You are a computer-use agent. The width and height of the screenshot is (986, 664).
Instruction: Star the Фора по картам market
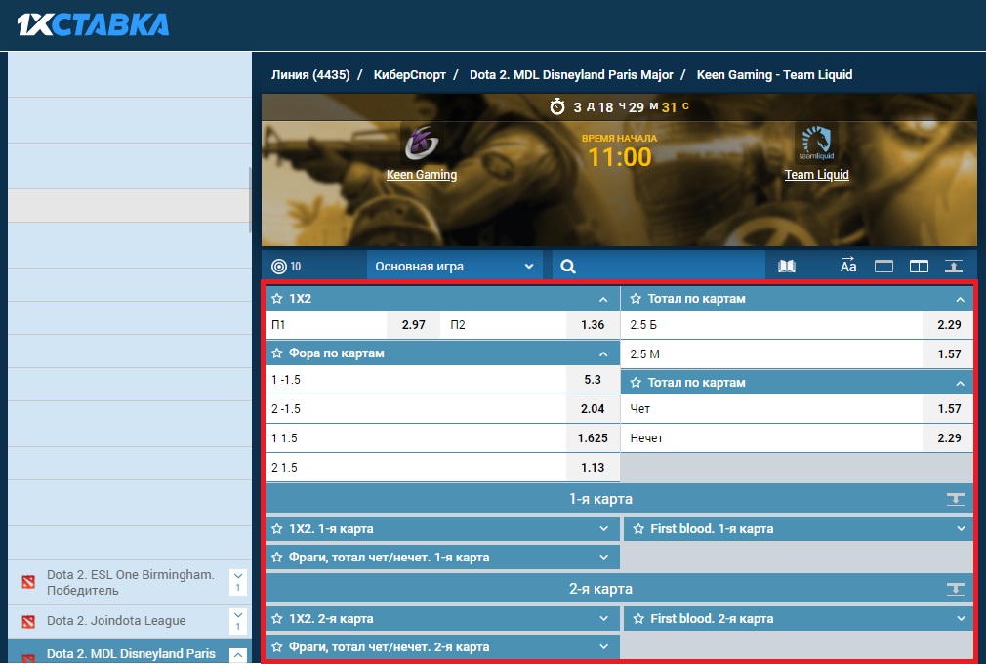pyautogui.click(x=276, y=353)
